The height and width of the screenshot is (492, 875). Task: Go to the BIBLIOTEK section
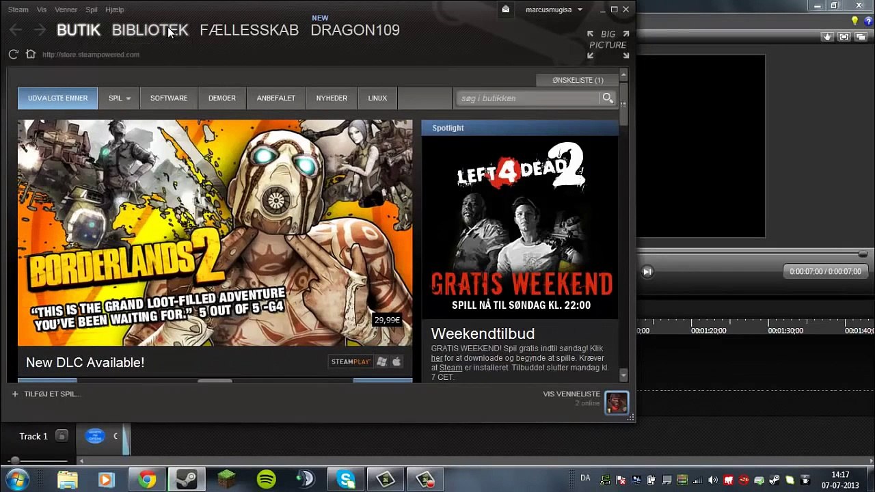150,30
